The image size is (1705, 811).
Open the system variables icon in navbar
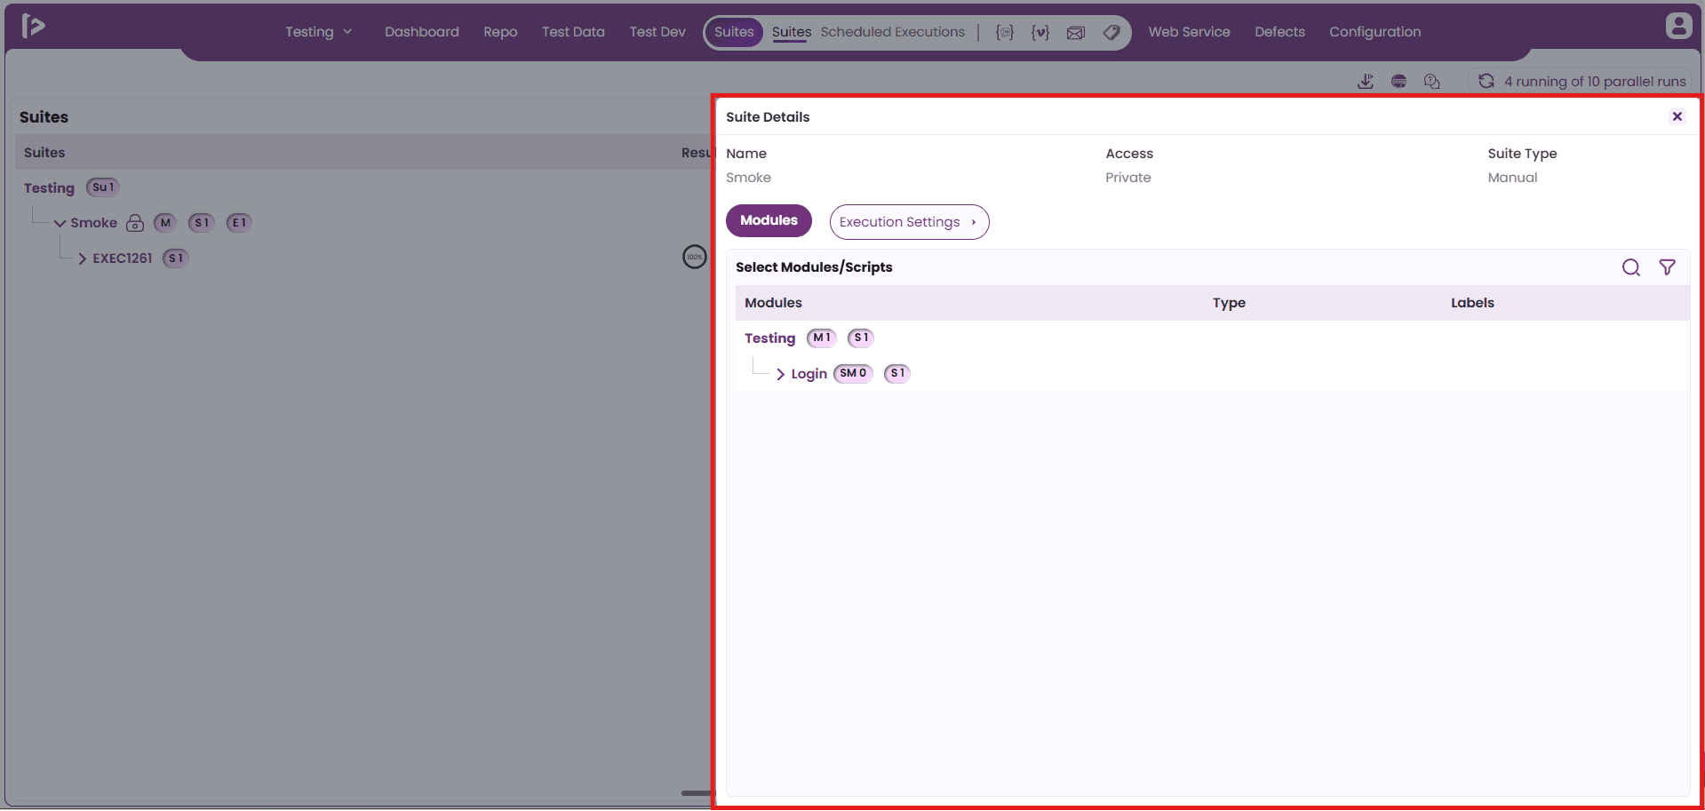[x=1005, y=32]
